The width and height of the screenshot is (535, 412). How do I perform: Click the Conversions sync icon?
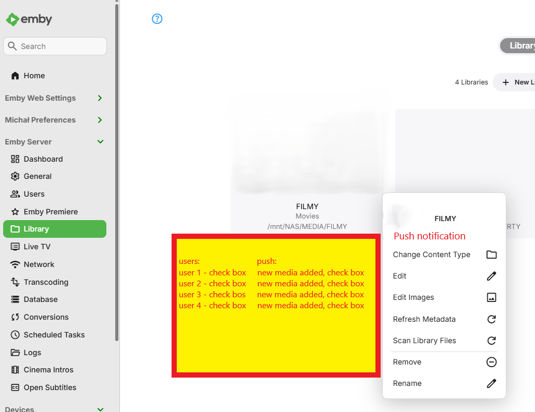click(15, 317)
